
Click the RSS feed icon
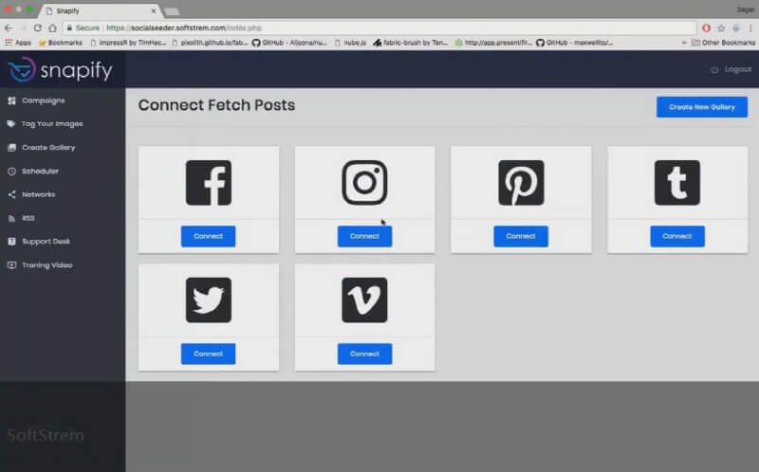pos(11,219)
